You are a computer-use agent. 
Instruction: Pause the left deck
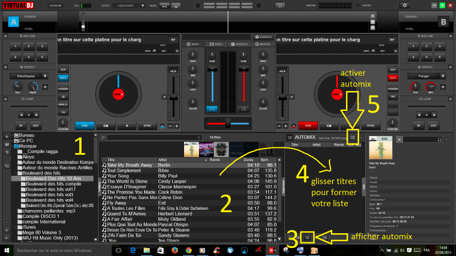tap(106, 126)
